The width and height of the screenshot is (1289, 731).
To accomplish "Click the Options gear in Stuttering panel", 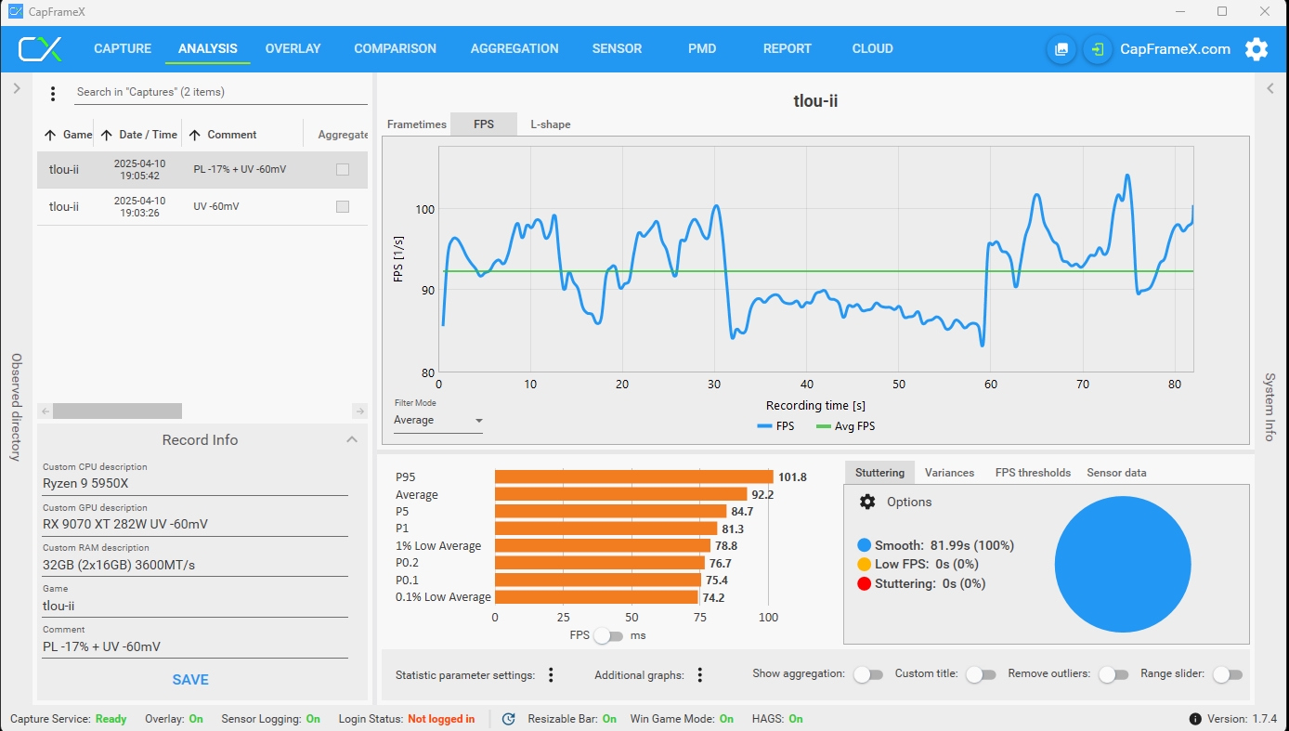I will [867, 502].
